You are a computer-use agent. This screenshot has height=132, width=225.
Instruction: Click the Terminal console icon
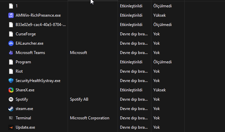(11, 118)
